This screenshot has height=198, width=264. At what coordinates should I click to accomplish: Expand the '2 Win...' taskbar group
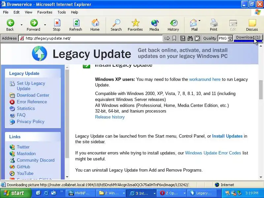tap(124, 193)
